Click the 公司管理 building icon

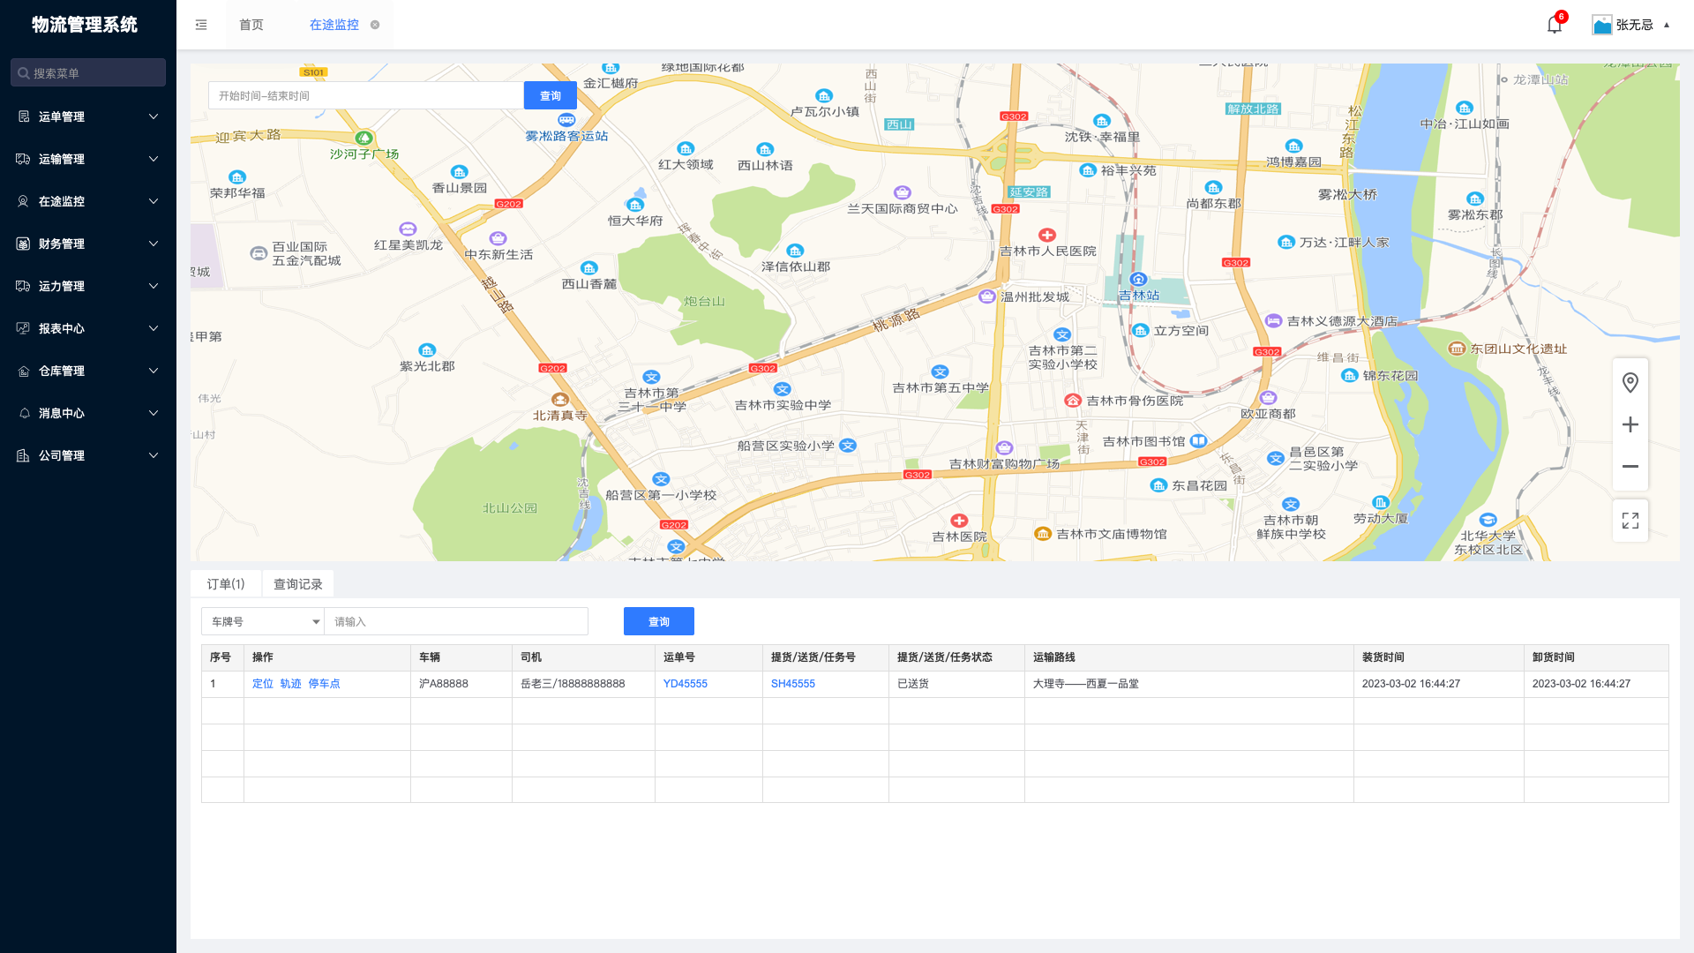[24, 455]
